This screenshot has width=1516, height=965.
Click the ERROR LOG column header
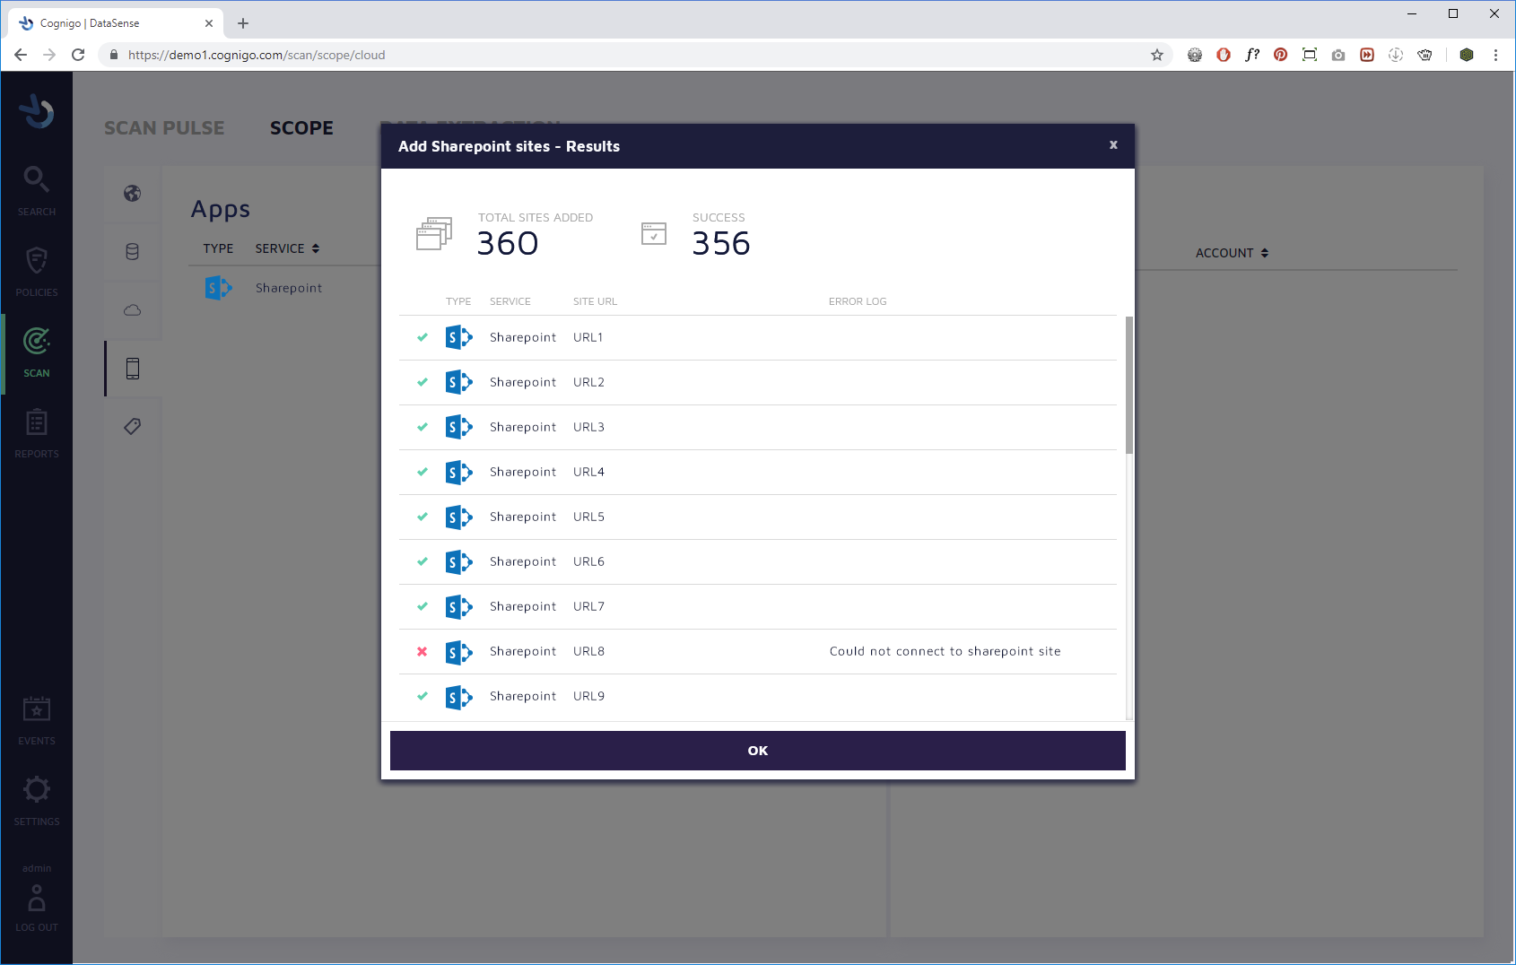(858, 301)
